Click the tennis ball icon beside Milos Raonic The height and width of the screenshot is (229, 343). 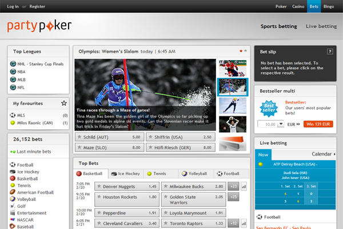[x=13, y=123]
